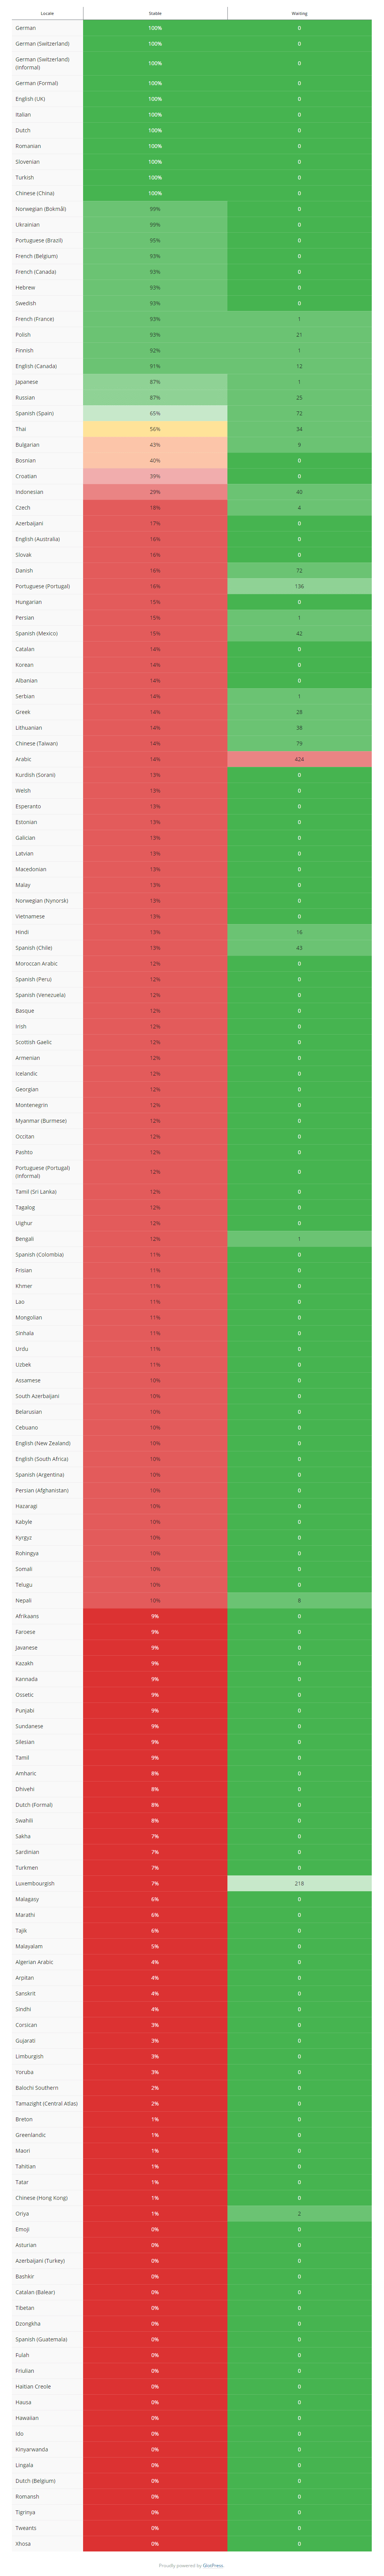View Arabic's 424 waiting strings

[x=299, y=759]
